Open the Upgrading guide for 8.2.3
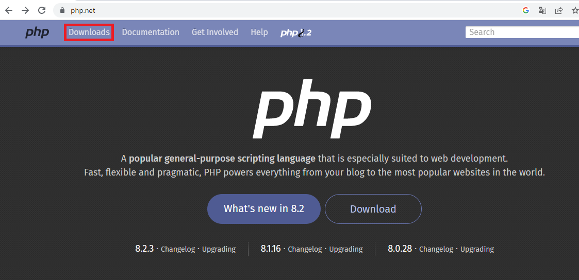This screenshot has width=579, height=280. point(219,249)
